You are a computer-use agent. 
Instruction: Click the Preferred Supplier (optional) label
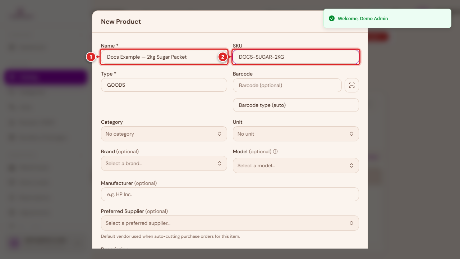click(134, 211)
